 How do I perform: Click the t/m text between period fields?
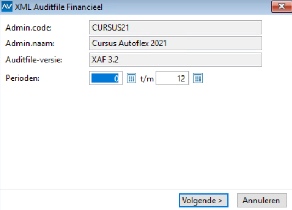tap(147, 79)
